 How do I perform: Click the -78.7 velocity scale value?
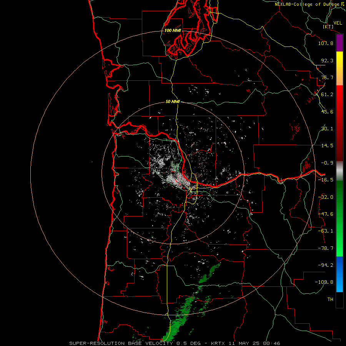tap(326, 248)
